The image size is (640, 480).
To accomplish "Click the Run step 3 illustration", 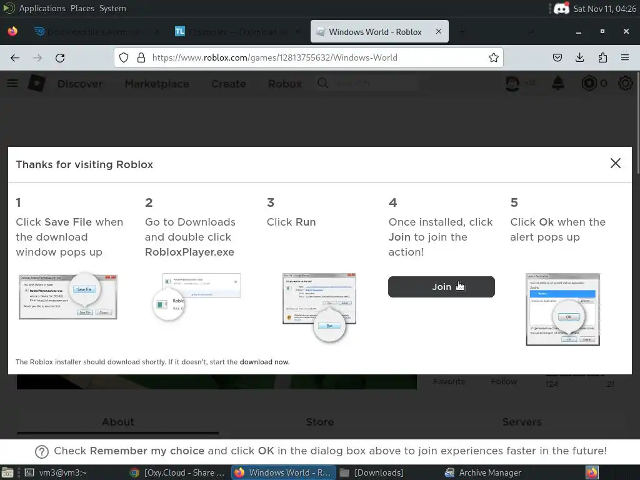I will click(319, 307).
